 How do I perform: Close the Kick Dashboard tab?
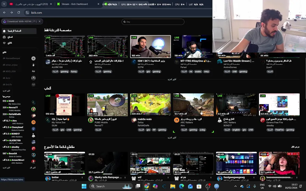pyautogui.click(x=98, y=4)
